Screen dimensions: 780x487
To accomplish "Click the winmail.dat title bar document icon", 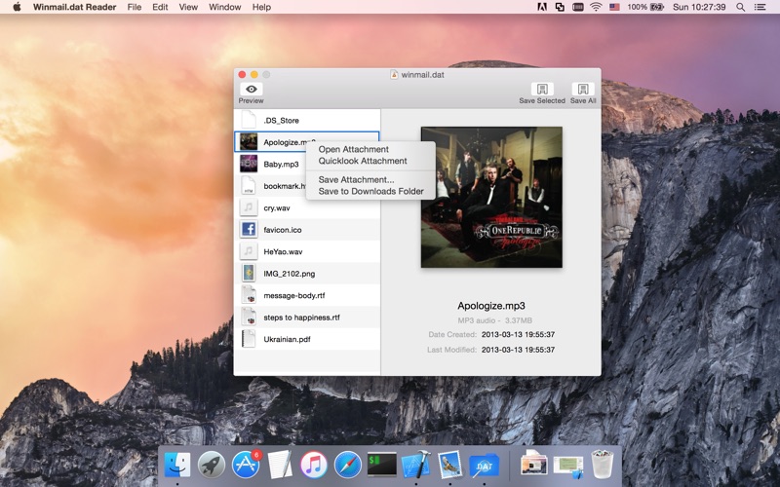I will coord(394,75).
